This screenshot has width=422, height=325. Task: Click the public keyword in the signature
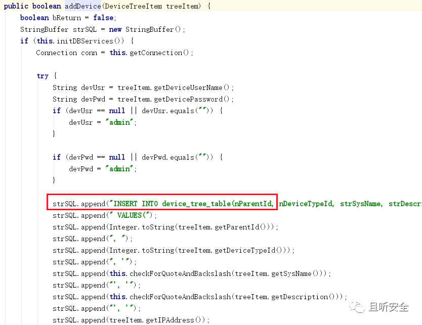click(x=16, y=6)
